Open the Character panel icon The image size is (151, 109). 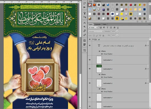pos(85,23)
